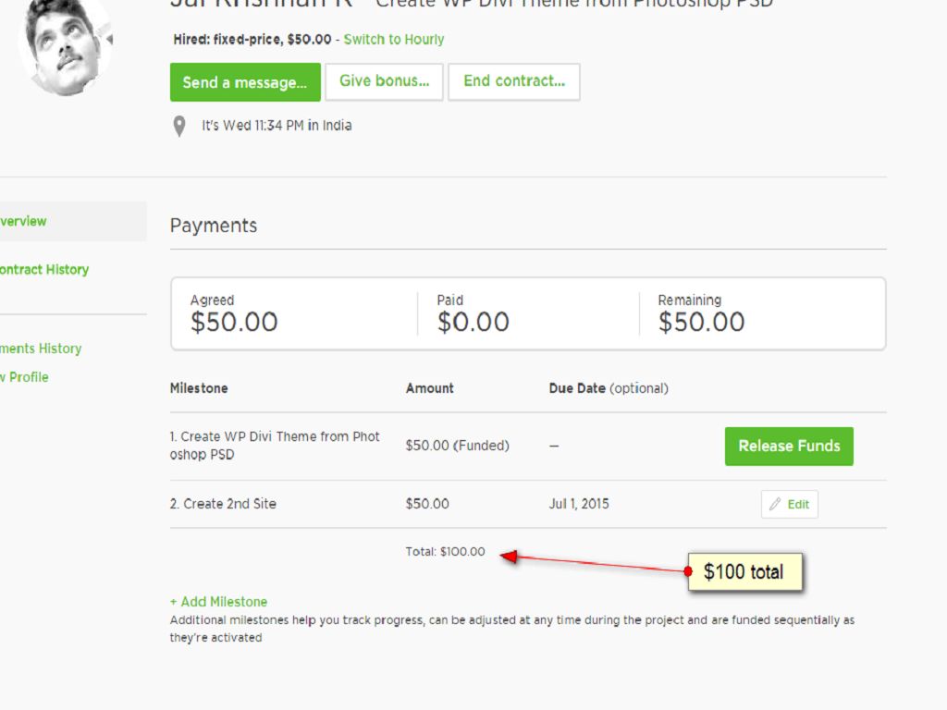Open the Overview sidebar tab
The height and width of the screenshot is (710, 947).
24,221
